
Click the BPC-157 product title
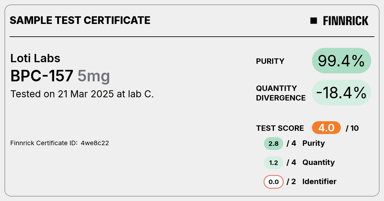click(42, 76)
